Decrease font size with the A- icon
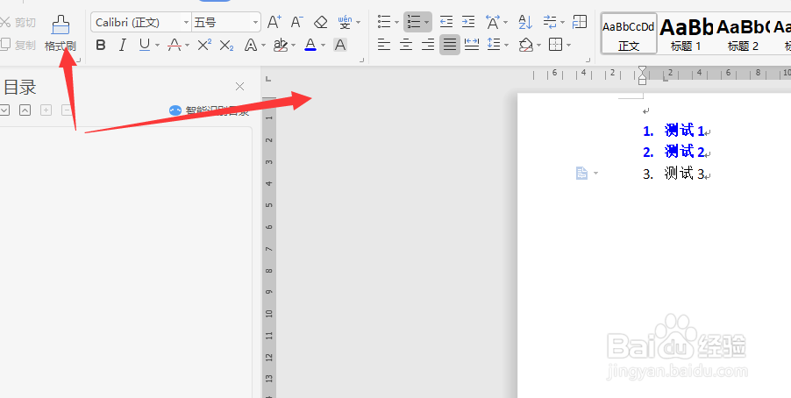Viewport: 791px width, 398px height. [296, 22]
